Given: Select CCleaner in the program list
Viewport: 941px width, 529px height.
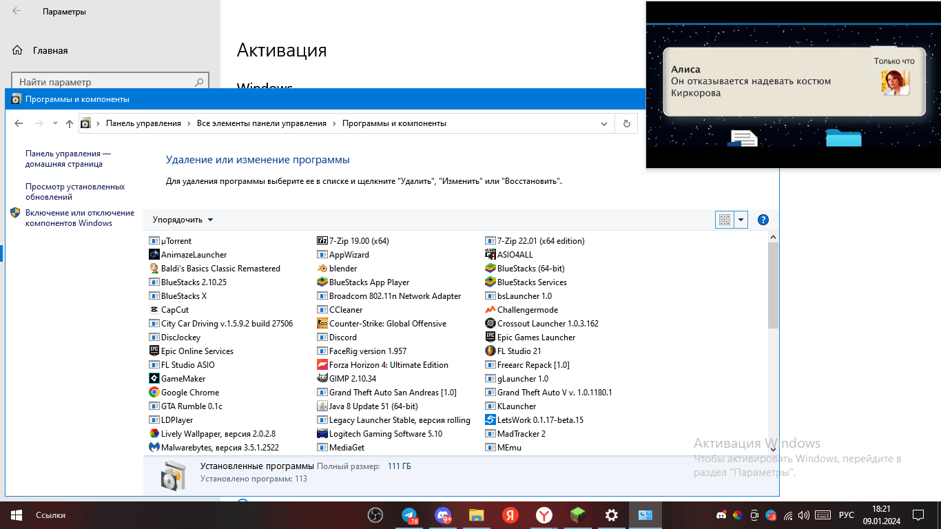Looking at the screenshot, I should coord(340,310).
